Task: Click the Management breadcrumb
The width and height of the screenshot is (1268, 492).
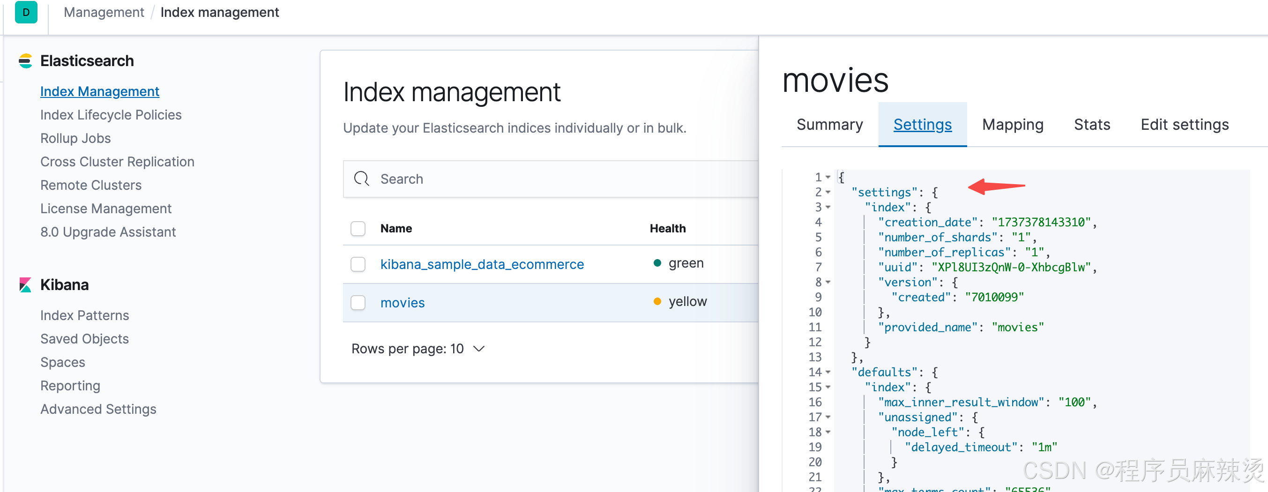Action: pos(104,12)
